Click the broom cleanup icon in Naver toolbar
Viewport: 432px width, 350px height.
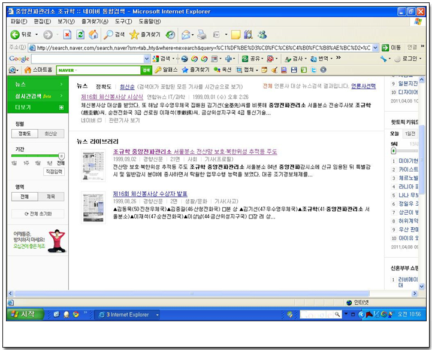(x=274, y=70)
